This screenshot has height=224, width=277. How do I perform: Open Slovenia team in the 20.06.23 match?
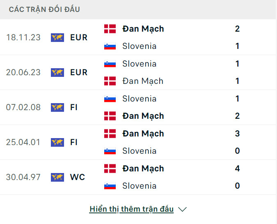[139, 64]
